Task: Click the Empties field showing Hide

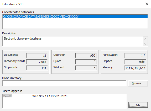Action: [135, 62]
